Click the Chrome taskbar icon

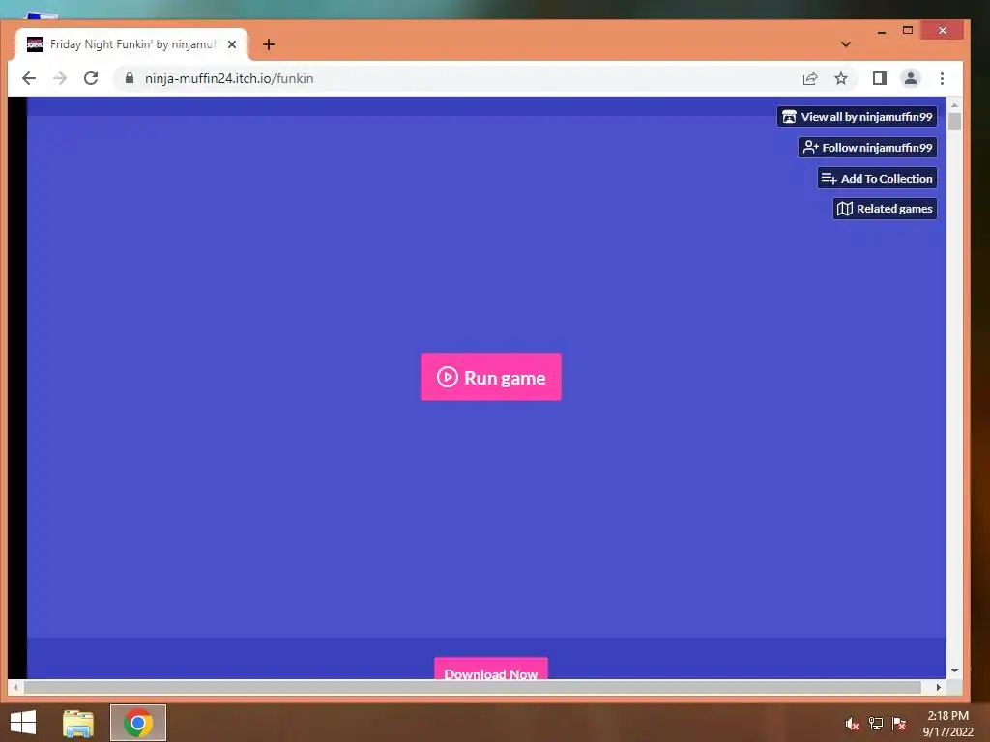[138, 723]
